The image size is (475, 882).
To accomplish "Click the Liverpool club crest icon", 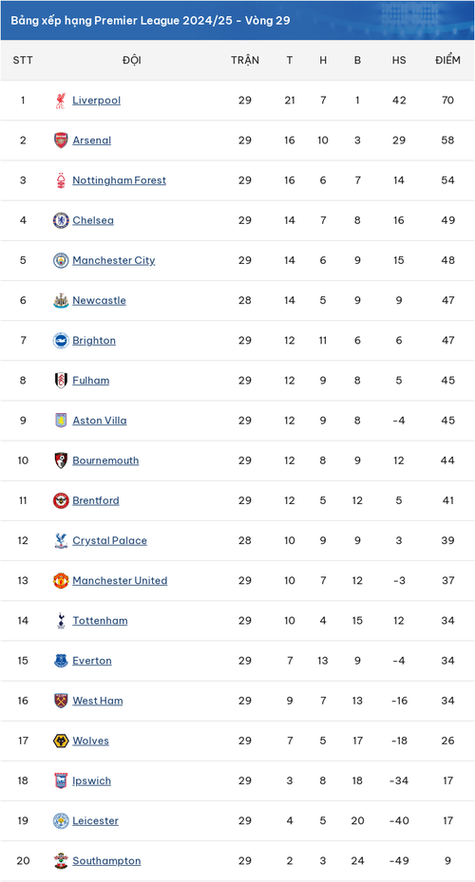I will 61,101.
